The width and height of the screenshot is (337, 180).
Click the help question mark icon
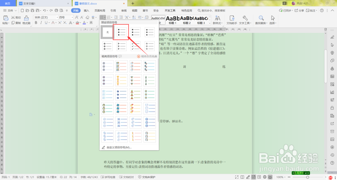coord(322,10)
